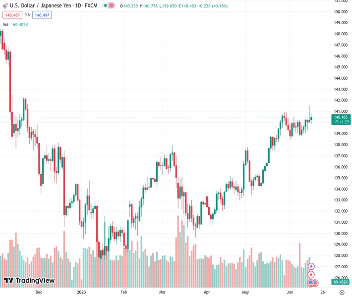Click the pink data mode wave icon
Image resolution: width=352 pixels, height=297 pixels.
coord(111,5)
